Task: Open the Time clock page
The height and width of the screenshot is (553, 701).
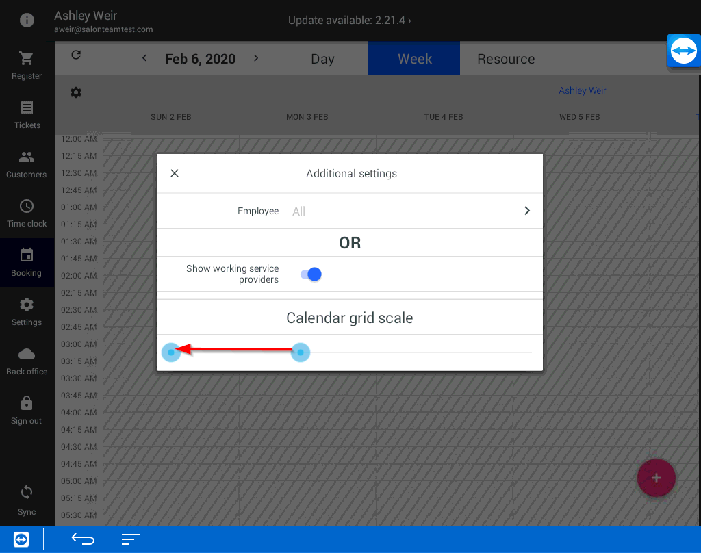Action: coord(27,207)
